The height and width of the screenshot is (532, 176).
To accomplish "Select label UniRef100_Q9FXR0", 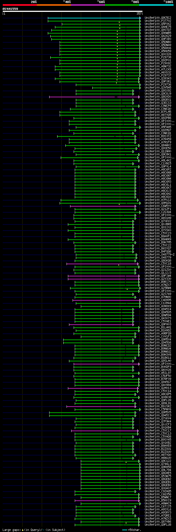I will coord(158,39).
